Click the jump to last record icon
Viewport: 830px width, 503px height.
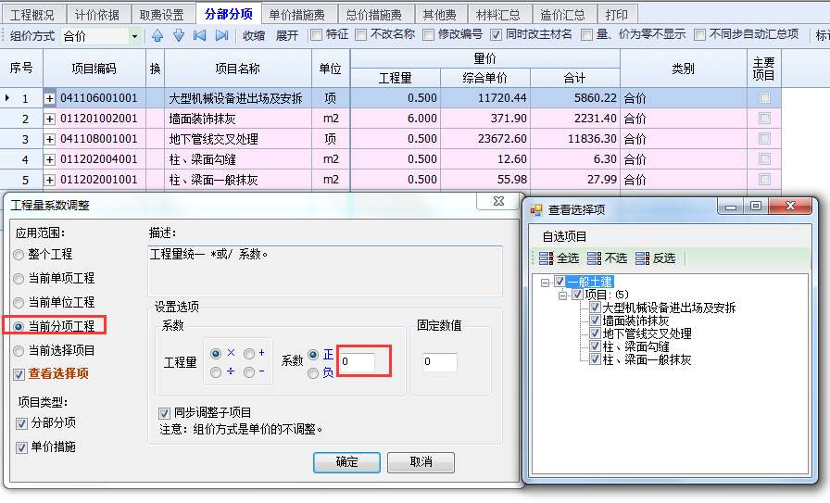pos(221,35)
